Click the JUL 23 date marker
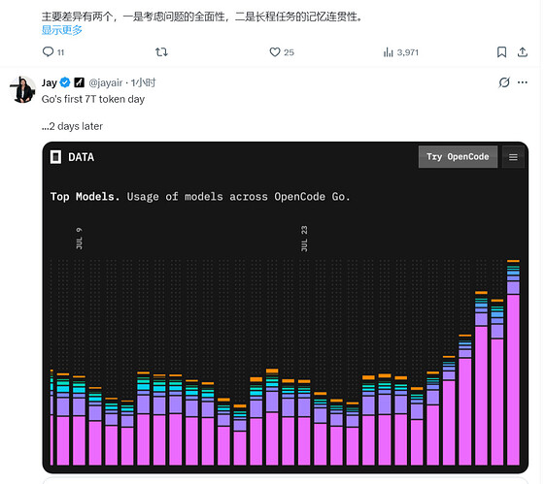The image size is (546, 484). [x=304, y=239]
